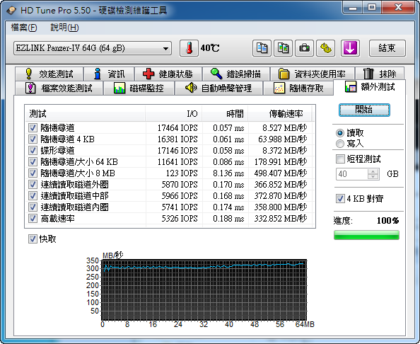Uncheck the 隨機尋道 4 KB test

pos(33,139)
